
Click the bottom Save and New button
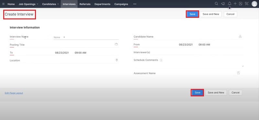216,93
